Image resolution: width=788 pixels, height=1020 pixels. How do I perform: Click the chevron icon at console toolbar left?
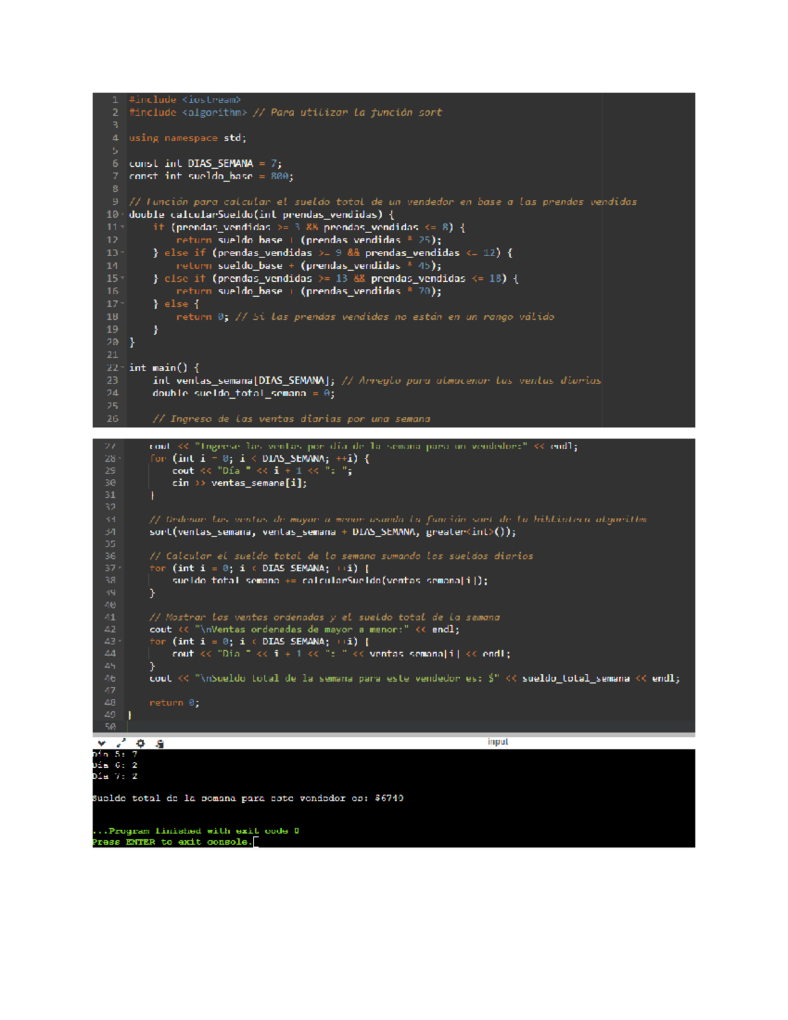[102, 742]
